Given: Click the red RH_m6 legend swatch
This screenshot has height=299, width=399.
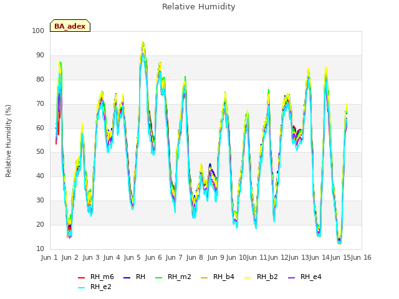Looking at the screenshot, I should pos(81,278).
